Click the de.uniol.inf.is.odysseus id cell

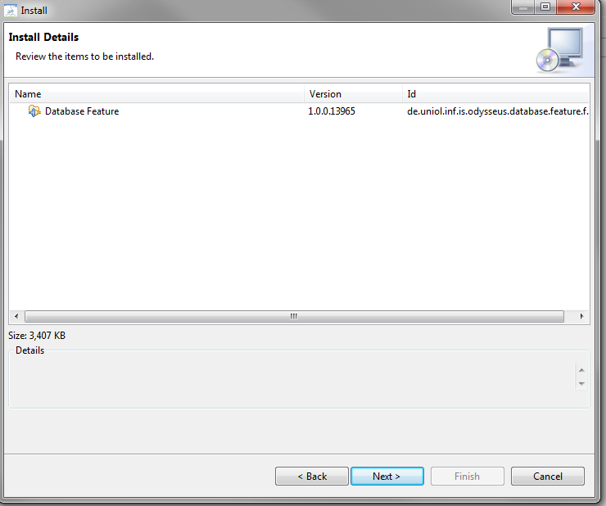[x=498, y=111]
